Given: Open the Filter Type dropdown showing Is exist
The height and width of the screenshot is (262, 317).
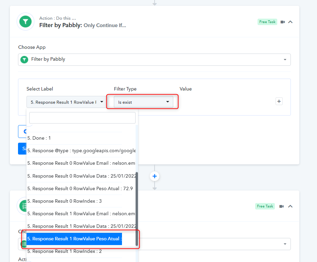Looking at the screenshot, I should [143, 102].
